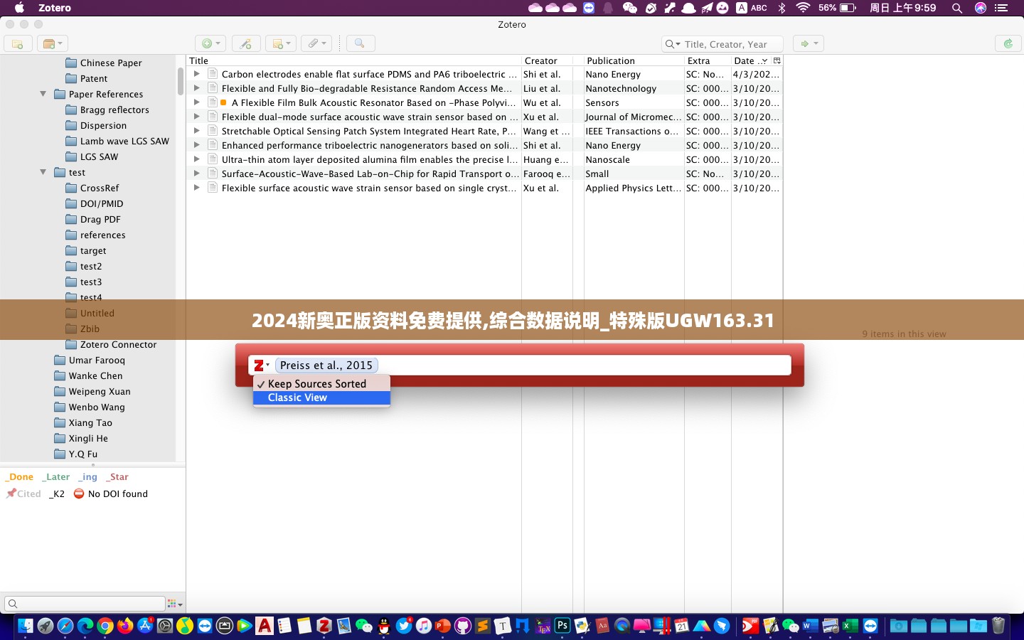Screen dimensions: 1024x640
Task: Open the Add Attachment paperclip menu
Action: point(316,44)
